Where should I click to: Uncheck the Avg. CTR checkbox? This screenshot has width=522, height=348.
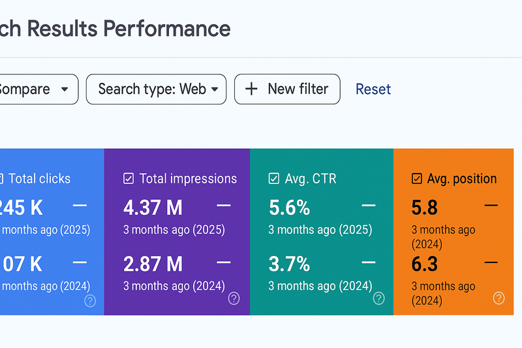[x=274, y=178]
